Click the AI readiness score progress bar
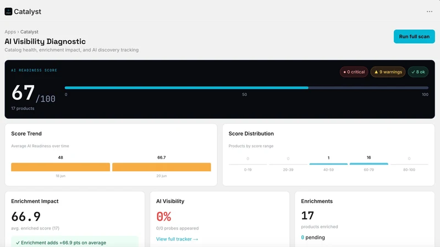The width and height of the screenshot is (440, 247). [246, 88]
